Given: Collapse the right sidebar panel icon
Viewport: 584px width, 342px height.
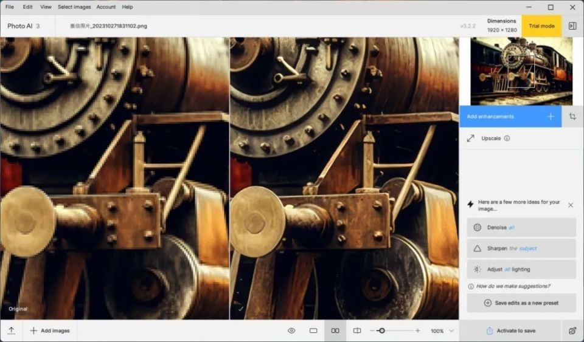Looking at the screenshot, I should 572,26.
